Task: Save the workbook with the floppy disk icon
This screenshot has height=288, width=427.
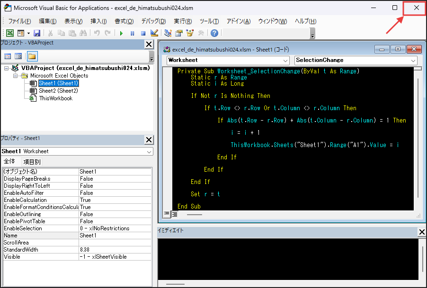Action: pos(37,33)
